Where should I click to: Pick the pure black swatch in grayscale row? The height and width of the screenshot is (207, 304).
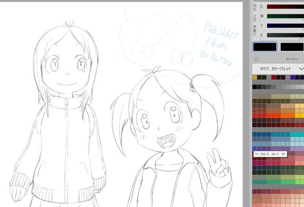(x=254, y=87)
